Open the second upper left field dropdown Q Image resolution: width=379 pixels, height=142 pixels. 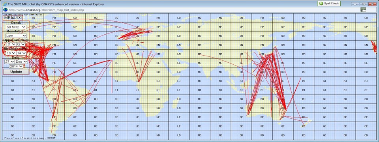click(21, 45)
